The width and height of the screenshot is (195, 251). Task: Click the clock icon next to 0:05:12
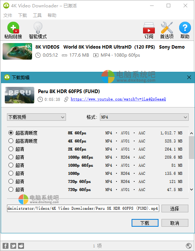click(x=38, y=55)
